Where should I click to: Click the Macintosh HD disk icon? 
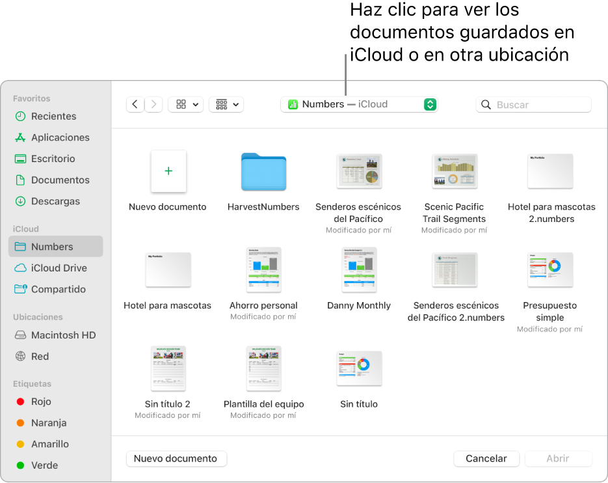coord(20,335)
